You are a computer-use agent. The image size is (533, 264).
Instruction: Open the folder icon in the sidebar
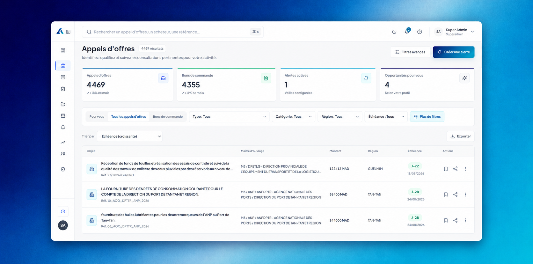[63, 104]
